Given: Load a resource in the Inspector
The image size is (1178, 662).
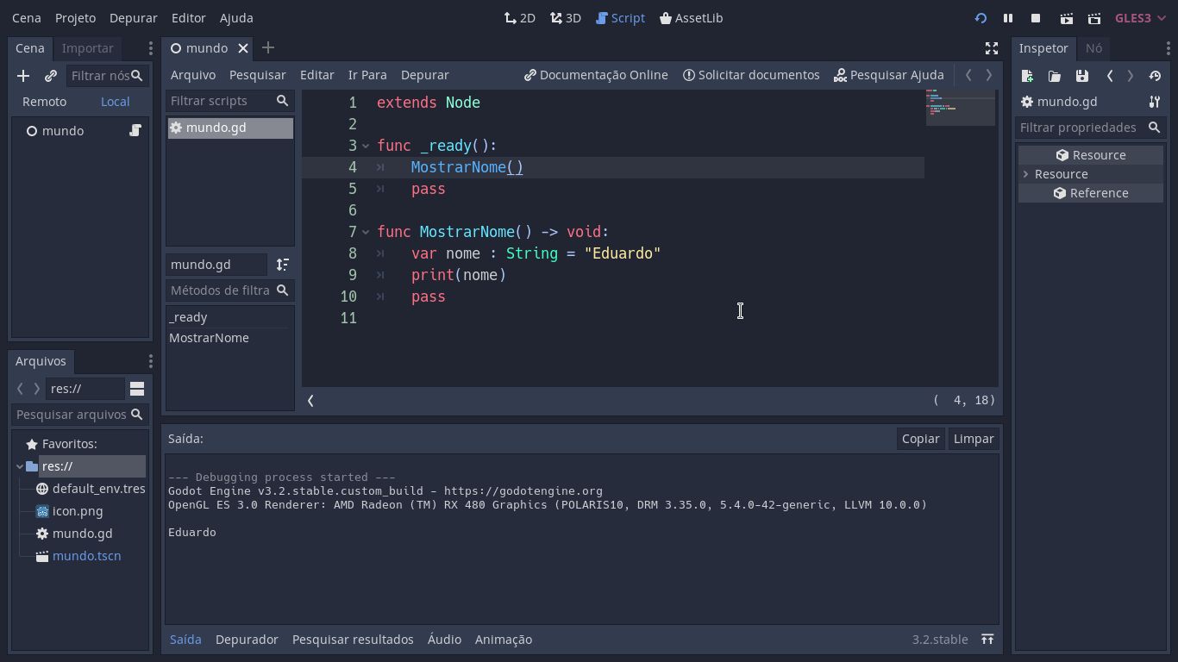Looking at the screenshot, I should coord(1055,76).
